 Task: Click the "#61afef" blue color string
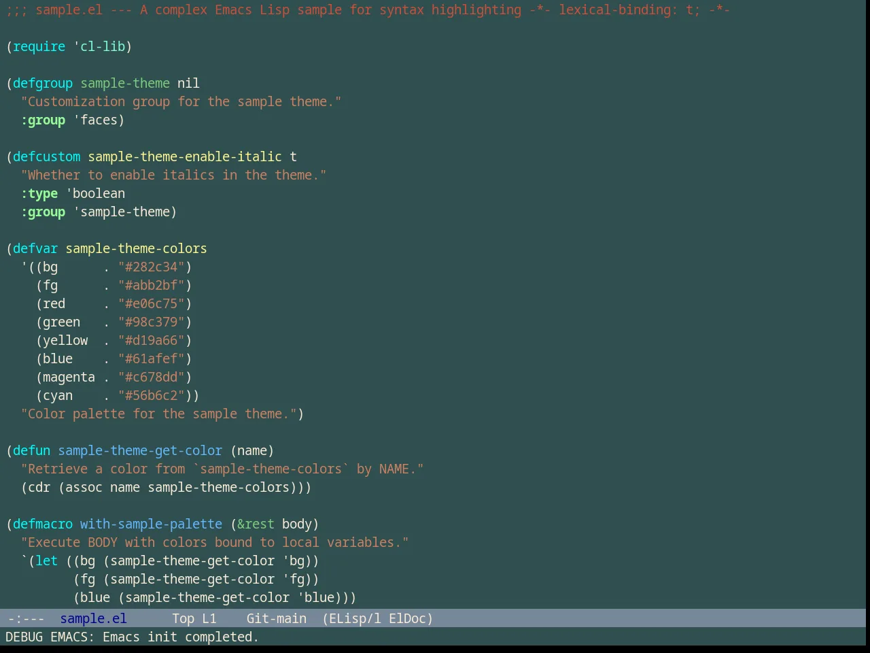[152, 358]
